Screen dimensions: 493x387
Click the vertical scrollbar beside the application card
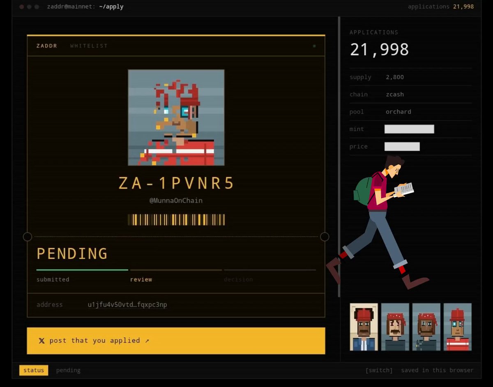(339, 157)
